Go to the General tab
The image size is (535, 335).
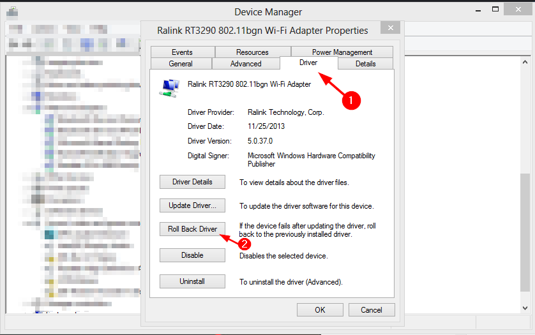coord(181,64)
